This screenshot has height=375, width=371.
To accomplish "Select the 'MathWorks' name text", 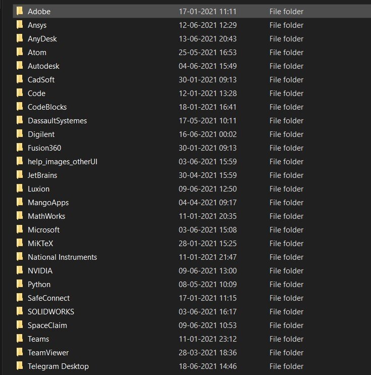I will pos(46,216).
